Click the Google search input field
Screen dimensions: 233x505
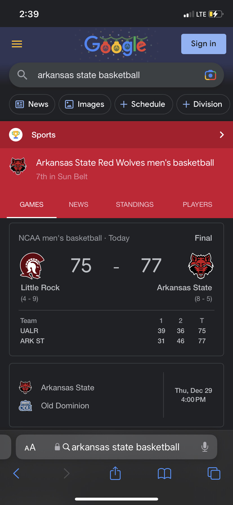coord(118,75)
